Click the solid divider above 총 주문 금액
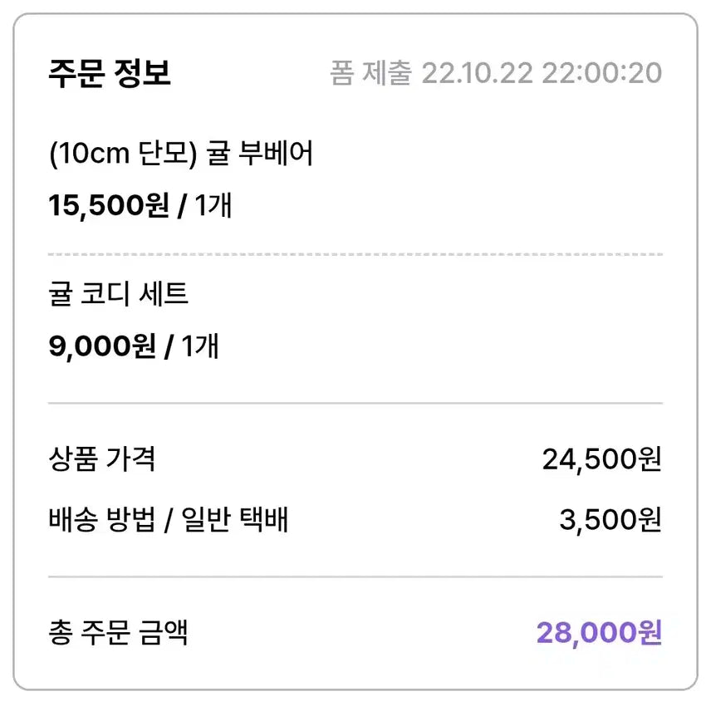 pos(355,576)
